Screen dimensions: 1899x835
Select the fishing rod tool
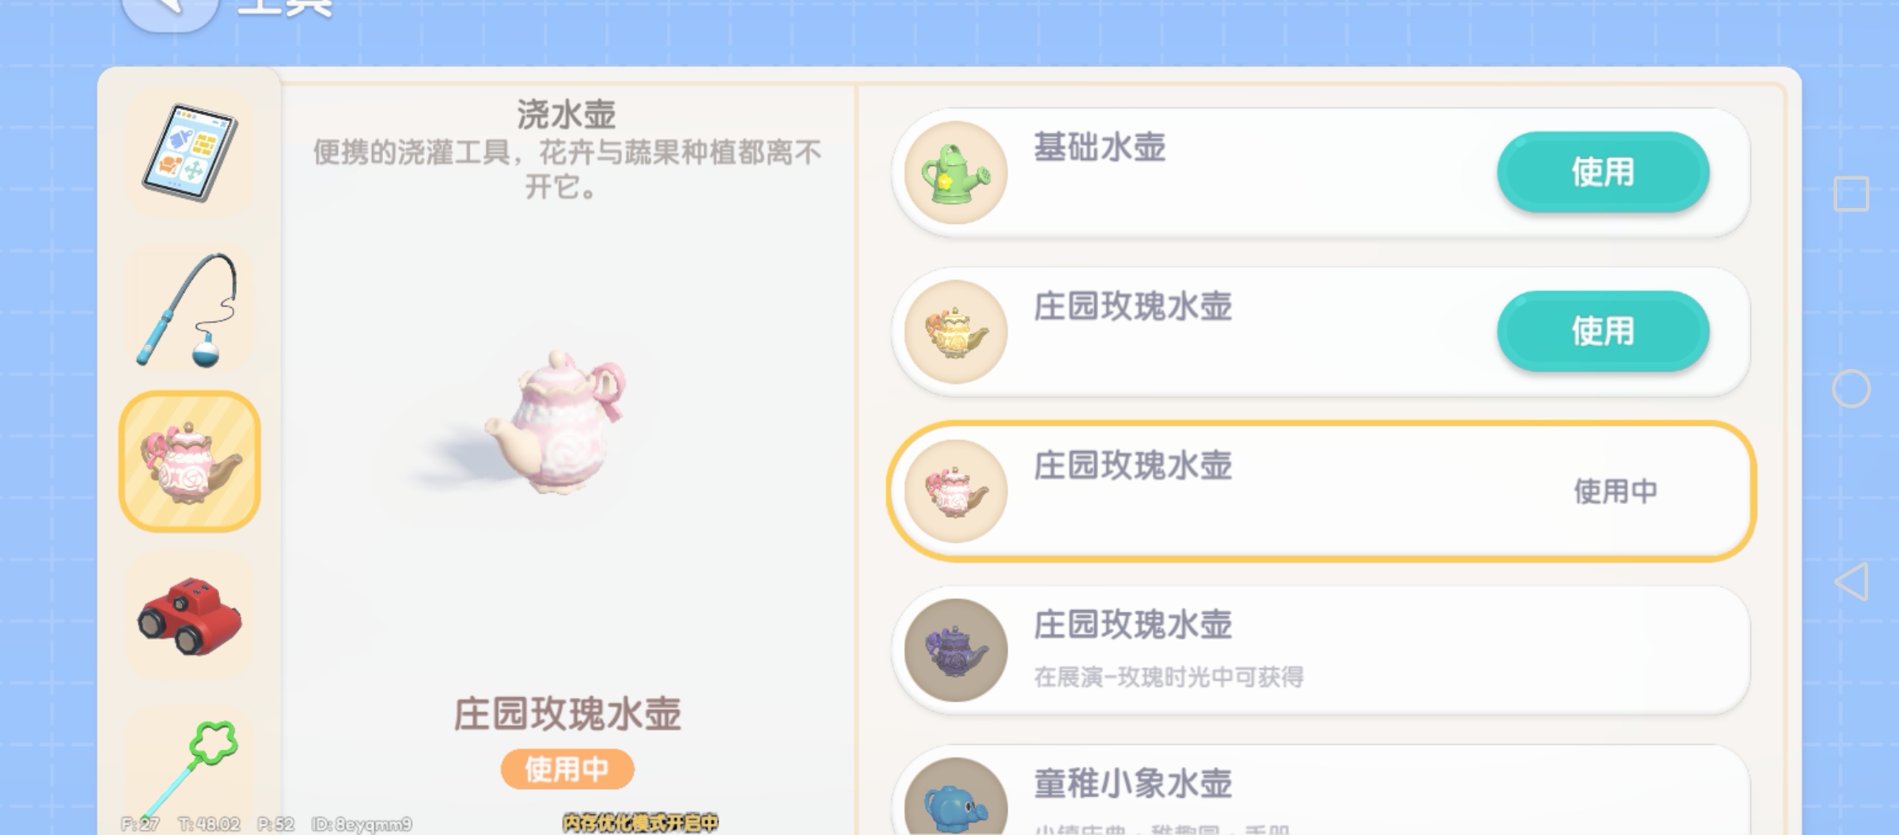190,309
